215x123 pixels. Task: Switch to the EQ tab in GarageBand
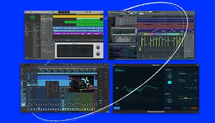(x=76, y=40)
